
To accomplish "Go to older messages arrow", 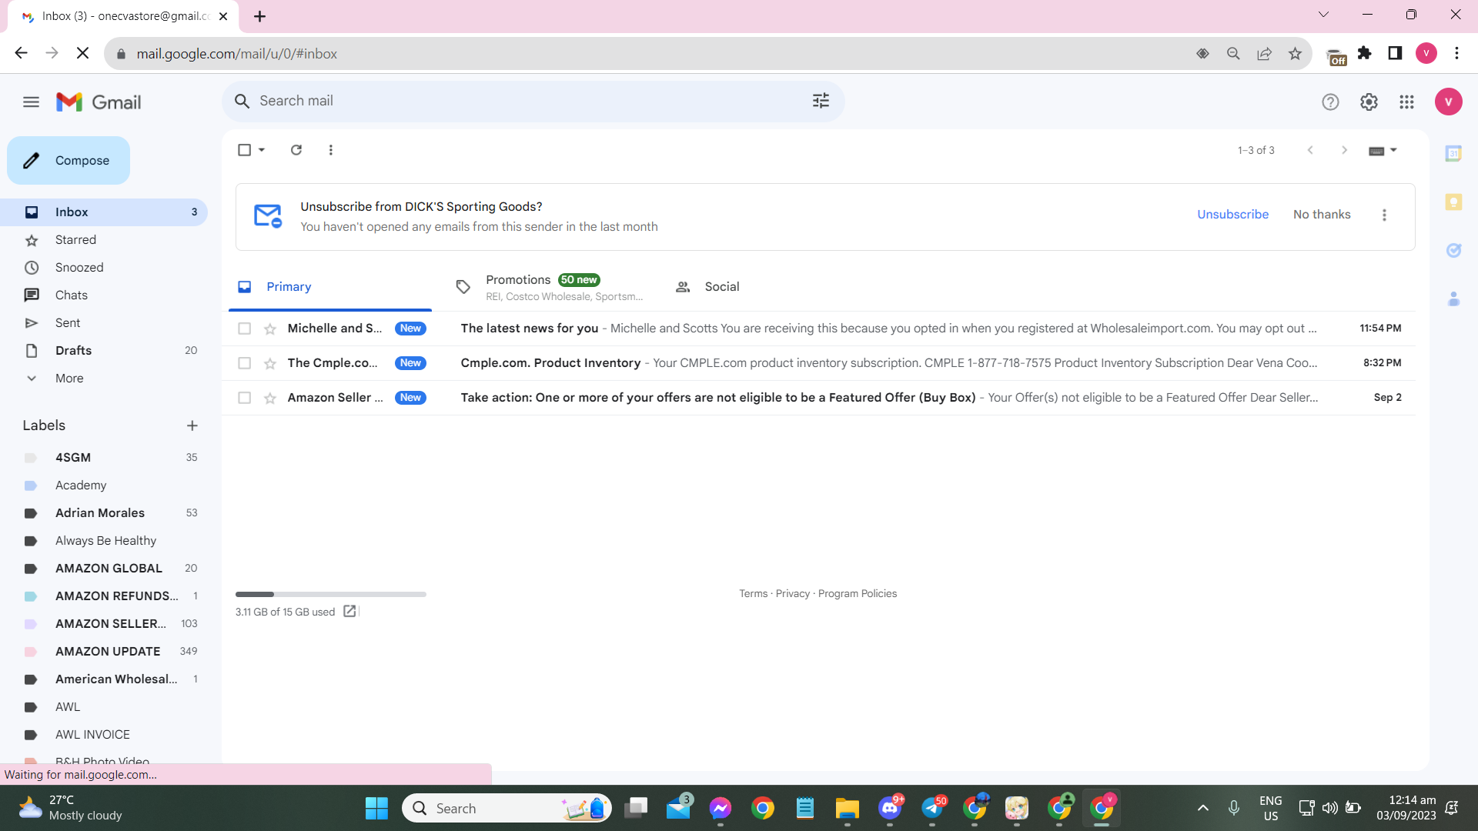I will click(1344, 150).
